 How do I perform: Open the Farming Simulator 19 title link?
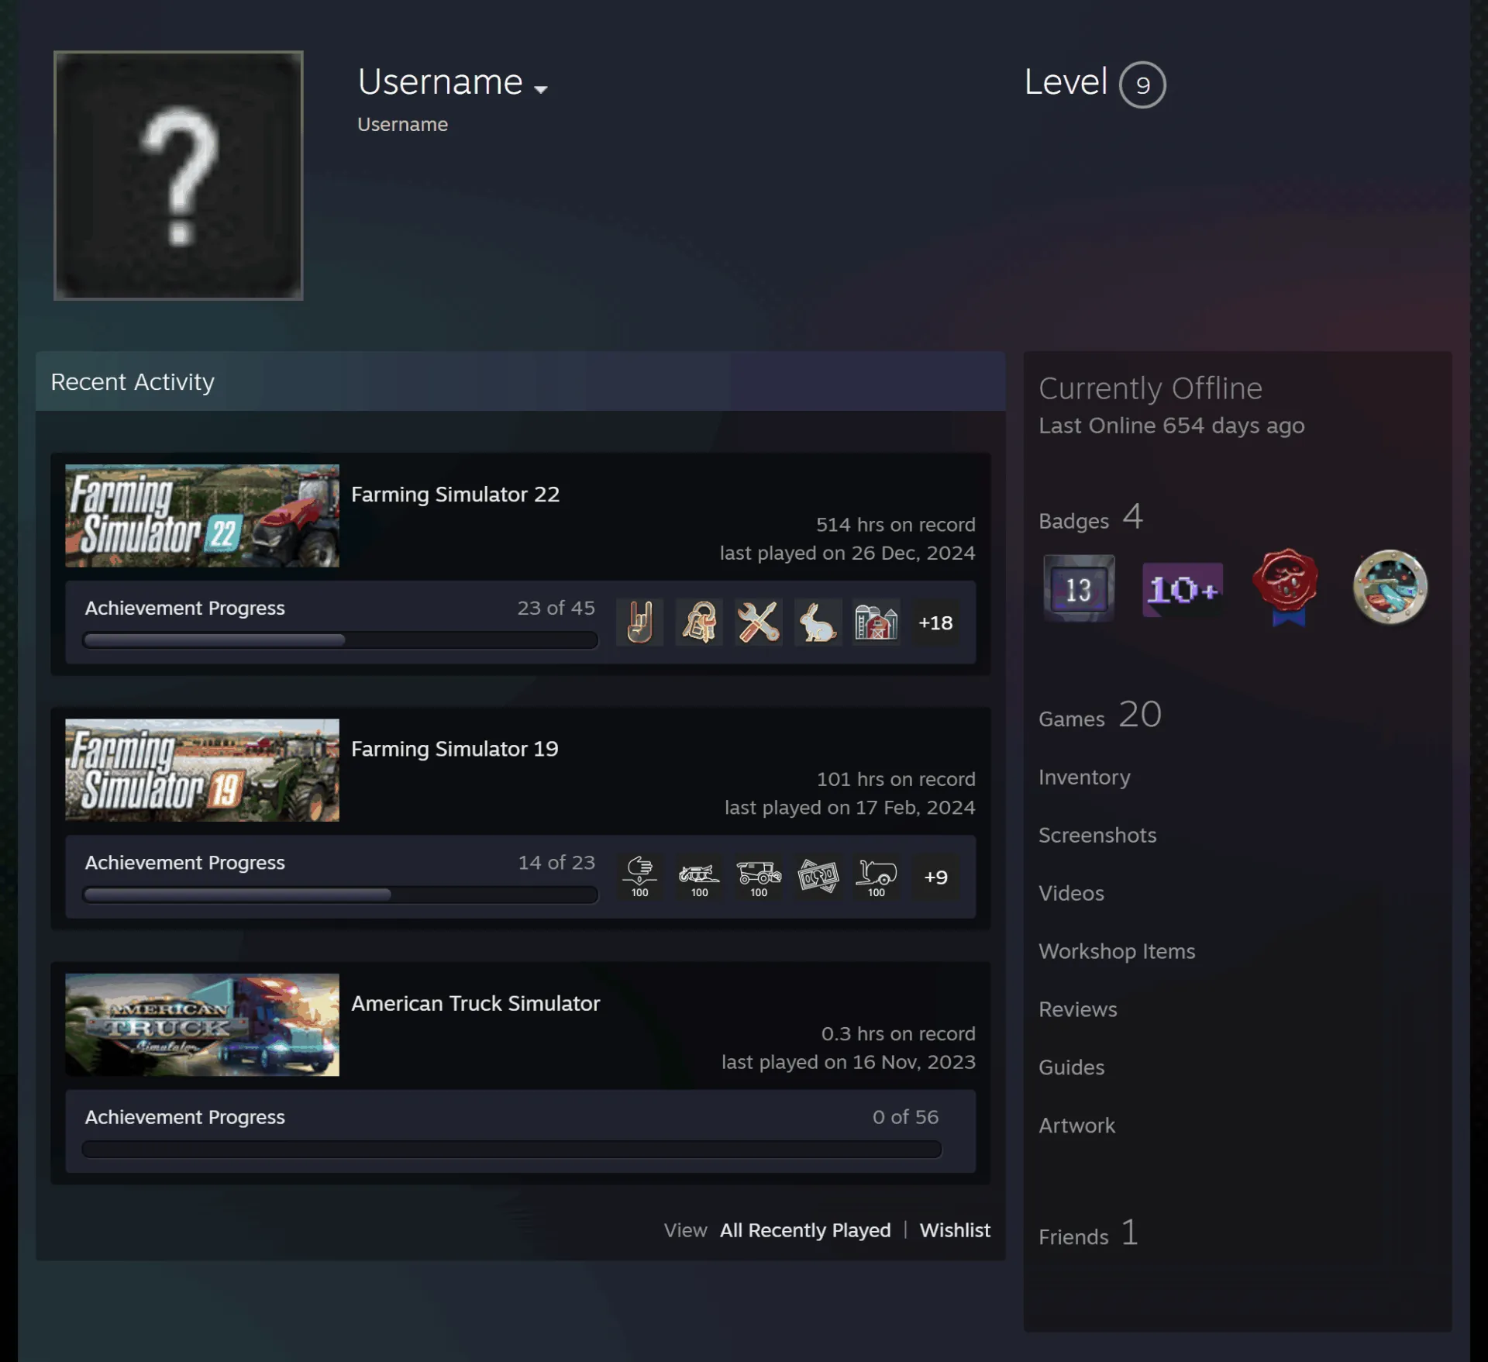point(454,749)
